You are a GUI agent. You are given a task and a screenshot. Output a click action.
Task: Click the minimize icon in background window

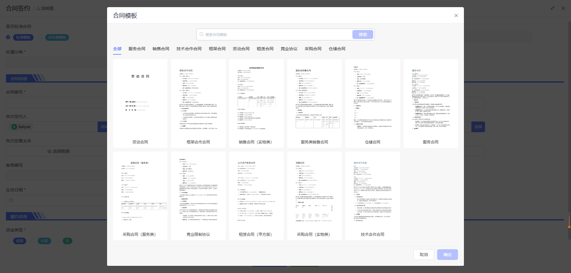click(x=552, y=8)
